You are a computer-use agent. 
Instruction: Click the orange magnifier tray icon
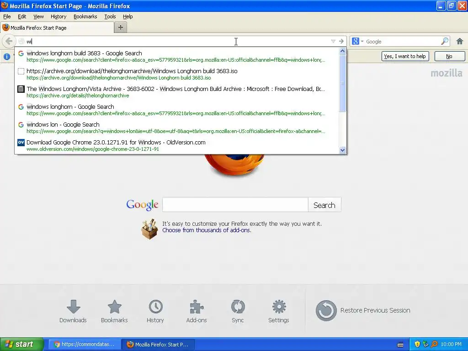click(x=434, y=344)
